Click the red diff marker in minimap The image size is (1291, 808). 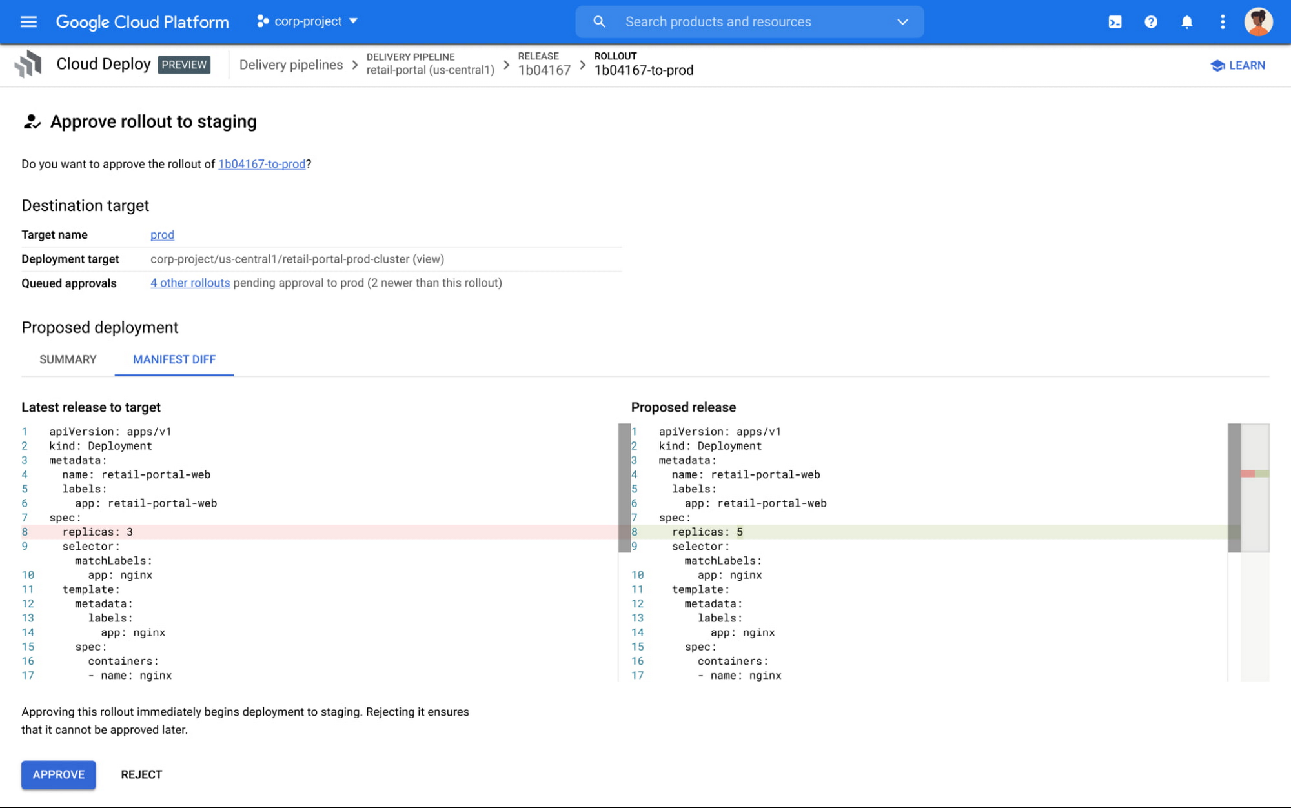click(x=1248, y=474)
